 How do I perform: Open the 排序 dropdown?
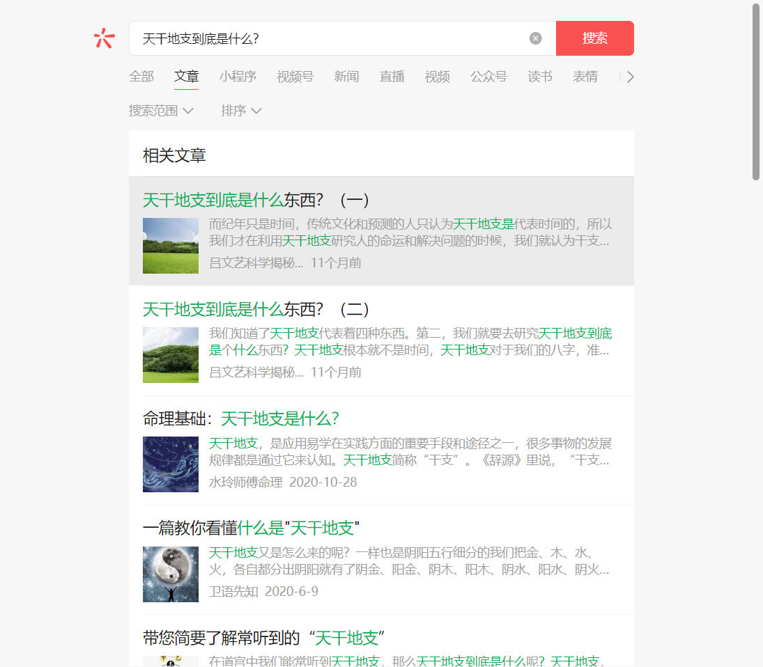click(241, 111)
